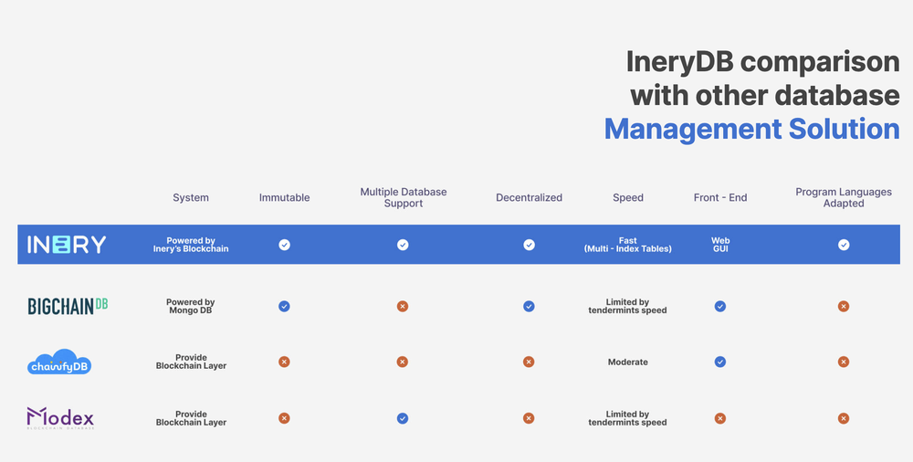Click Modex's 'Provide Blockchain Layer' text
The image size is (913, 462).
[191, 418]
